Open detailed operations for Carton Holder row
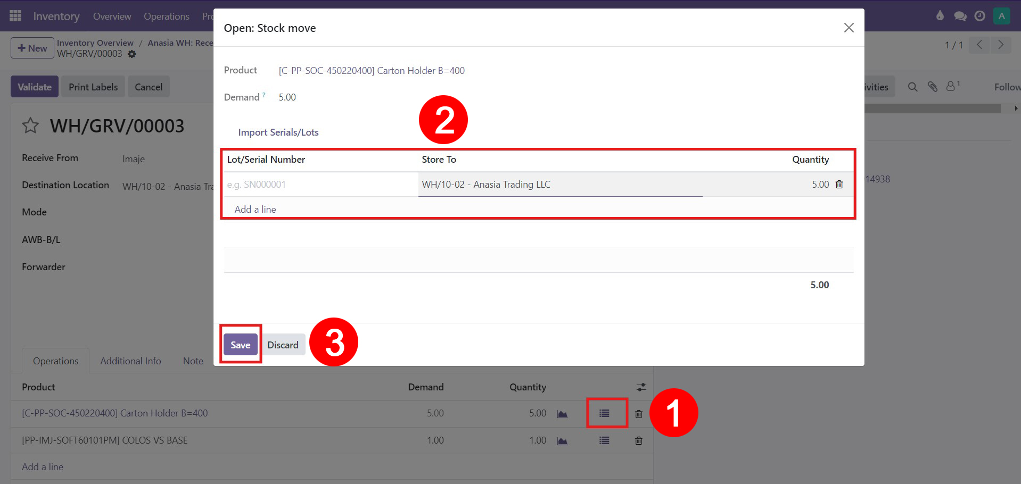Viewport: 1021px width, 484px height. [604, 413]
